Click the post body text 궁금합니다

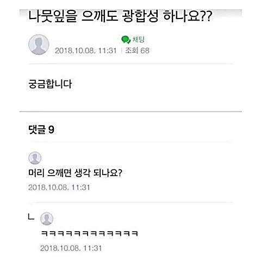tap(50, 84)
